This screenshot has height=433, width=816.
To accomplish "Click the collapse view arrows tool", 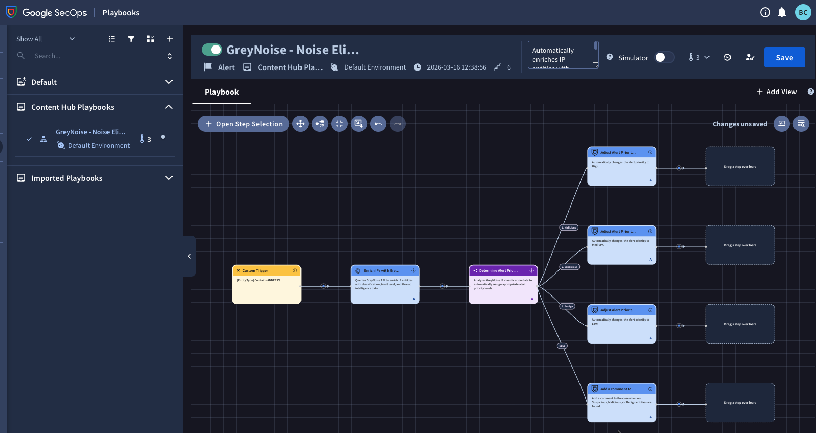I will pos(339,124).
